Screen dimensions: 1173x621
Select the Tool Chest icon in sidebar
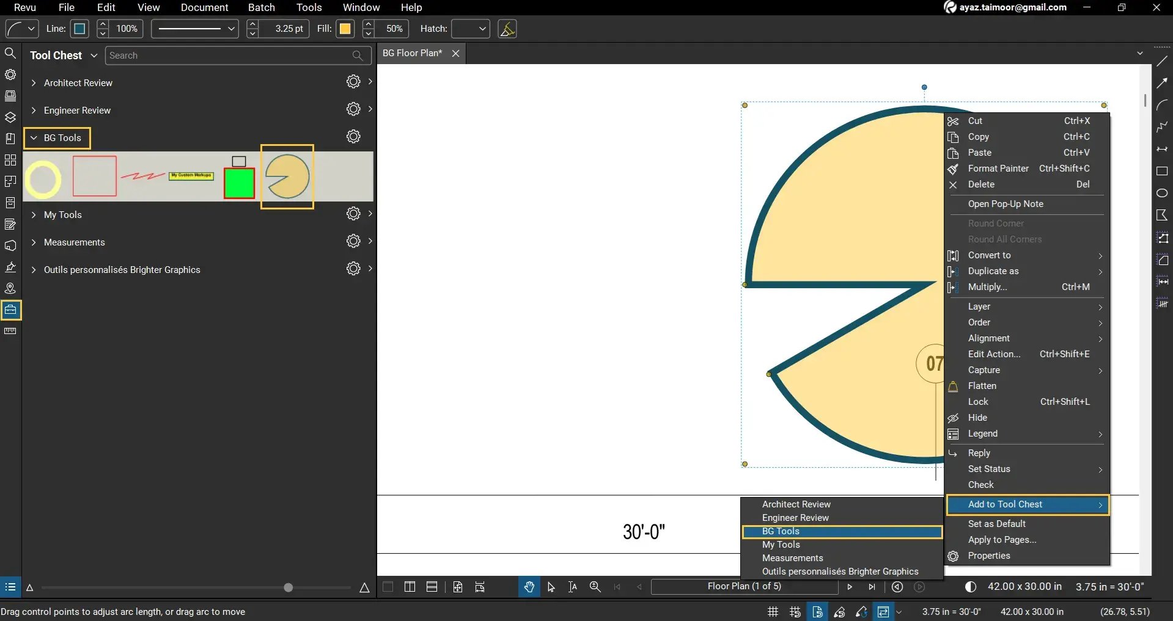click(x=10, y=310)
